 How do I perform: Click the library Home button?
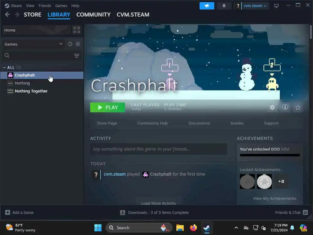(36, 30)
